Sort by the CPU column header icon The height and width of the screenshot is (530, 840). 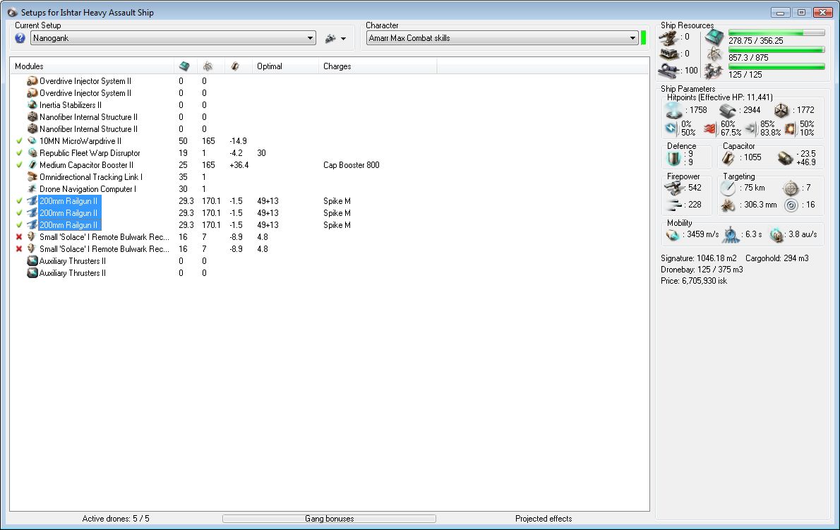click(184, 66)
